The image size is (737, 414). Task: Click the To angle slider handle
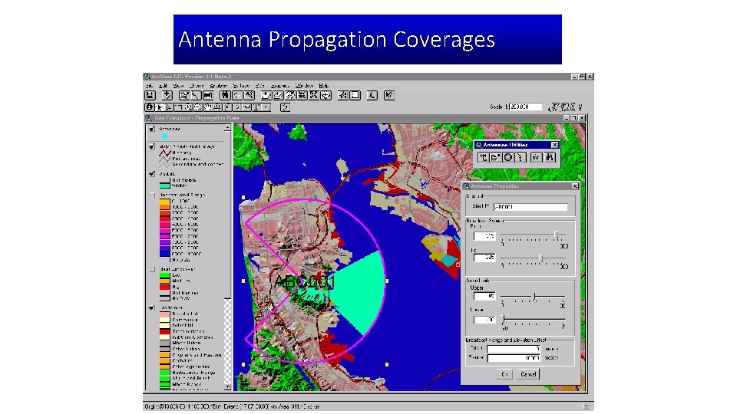pyautogui.click(x=540, y=258)
